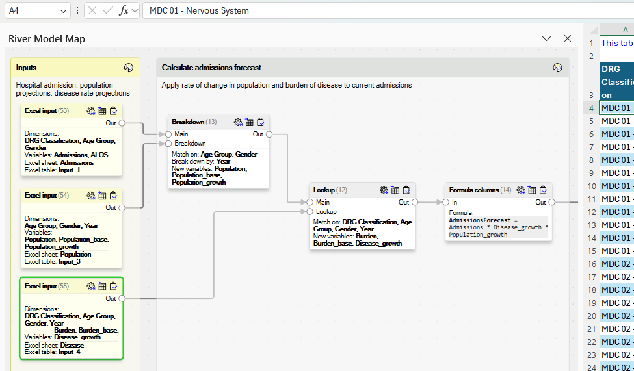Click palette icon on Calculate admissions forecast group
This screenshot has height=371, width=634.
(557, 68)
